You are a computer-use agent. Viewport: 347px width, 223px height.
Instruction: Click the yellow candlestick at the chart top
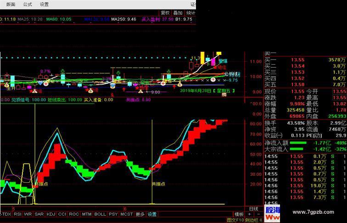[x=202, y=58]
